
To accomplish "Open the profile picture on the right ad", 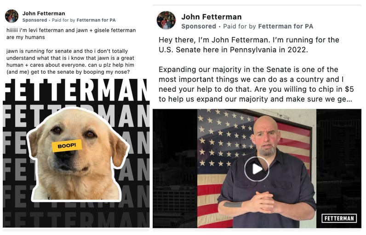I will 166,20.
